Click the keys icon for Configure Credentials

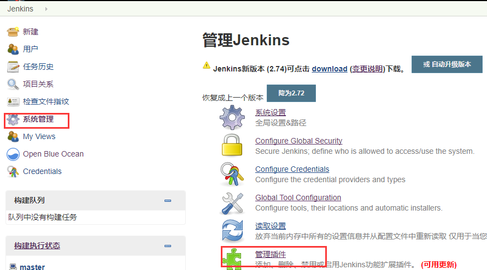tap(232, 174)
